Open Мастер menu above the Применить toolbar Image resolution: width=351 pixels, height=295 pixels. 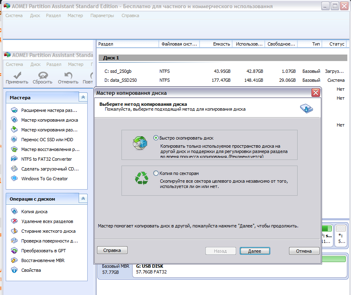point(76,64)
